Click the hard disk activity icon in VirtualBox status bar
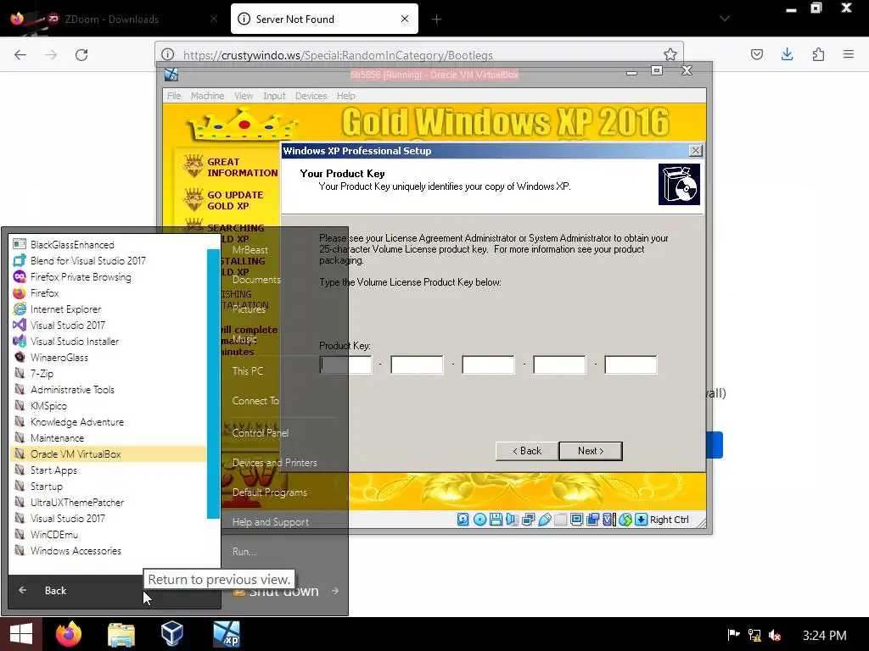The width and height of the screenshot is (869, 651). tap(463, 520)
